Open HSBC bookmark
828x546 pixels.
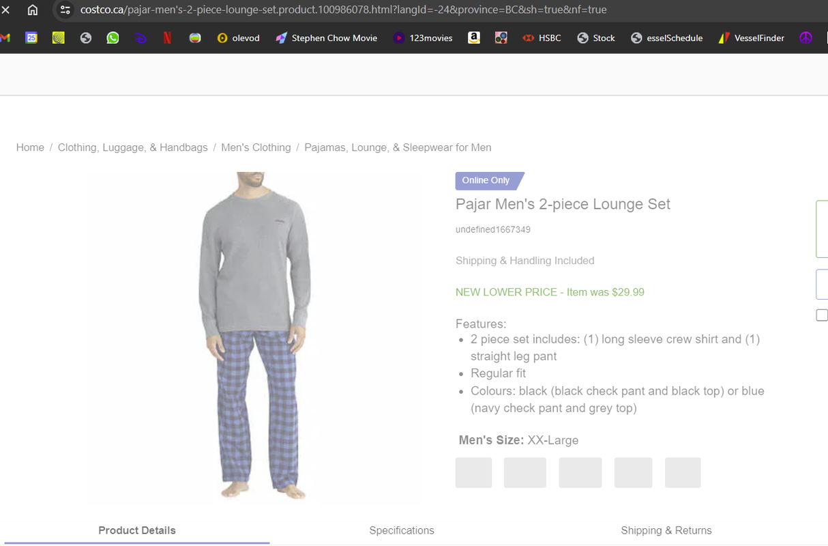coord(542,38)
